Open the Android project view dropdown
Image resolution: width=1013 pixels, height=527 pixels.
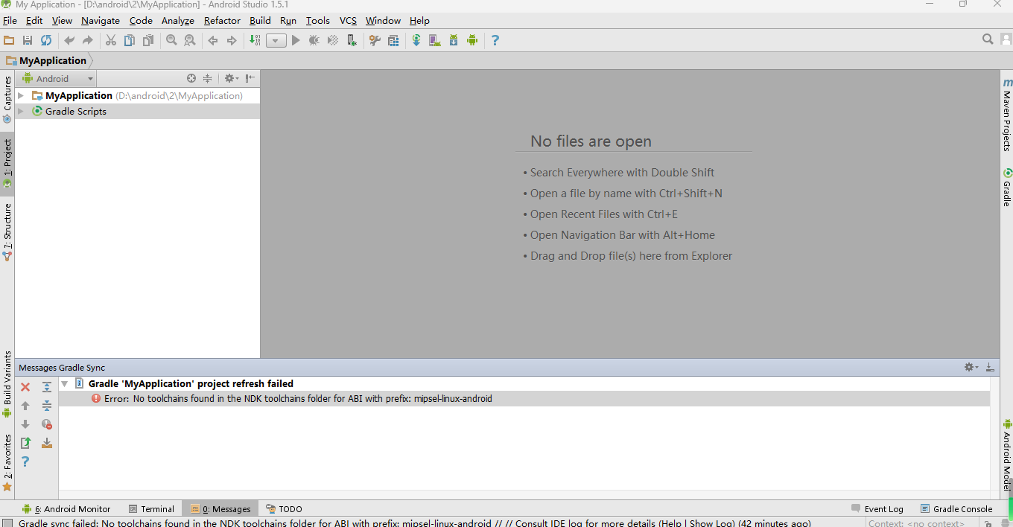pyautogui.click(x=58, y=78)
